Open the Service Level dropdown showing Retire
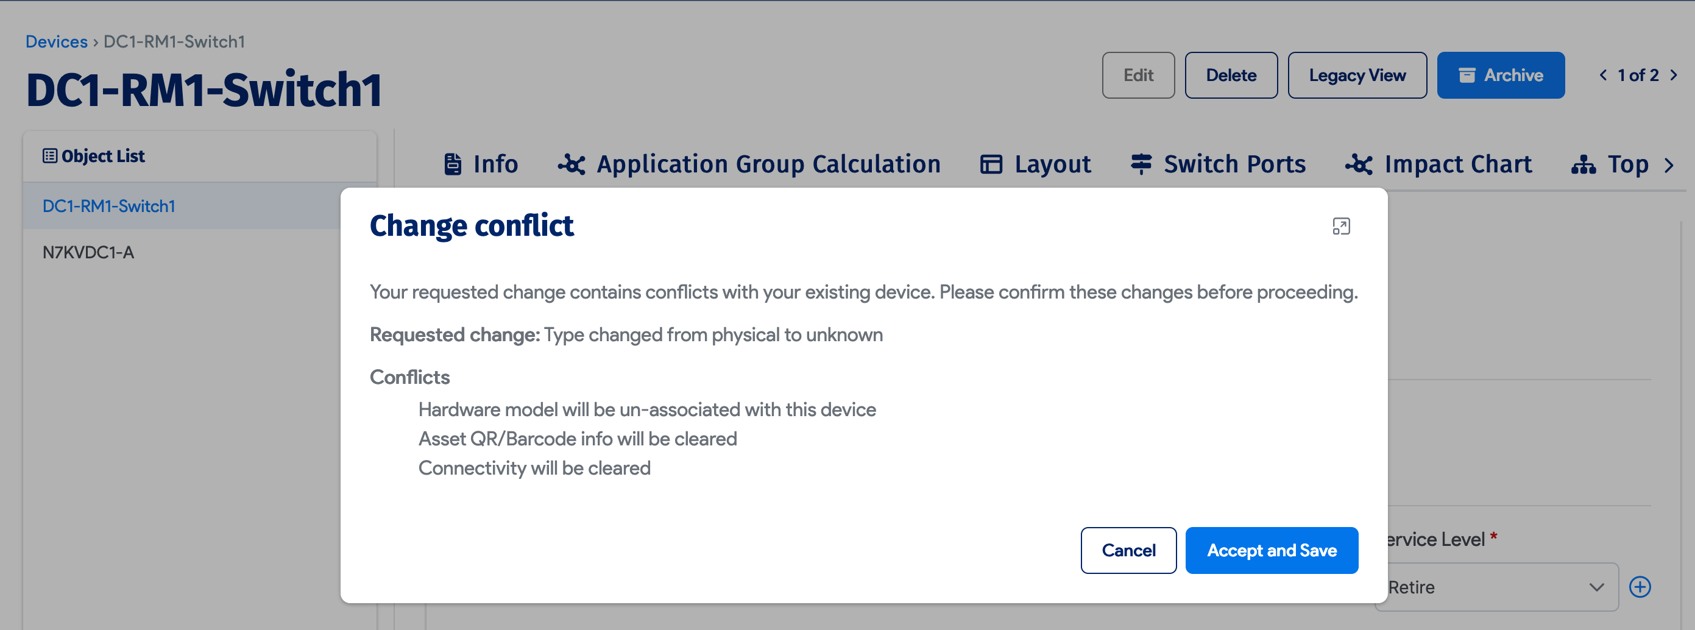Image resolution: width=1695 pixels, height=630 pixels. pyautogui.click(x=1496, y=587)
